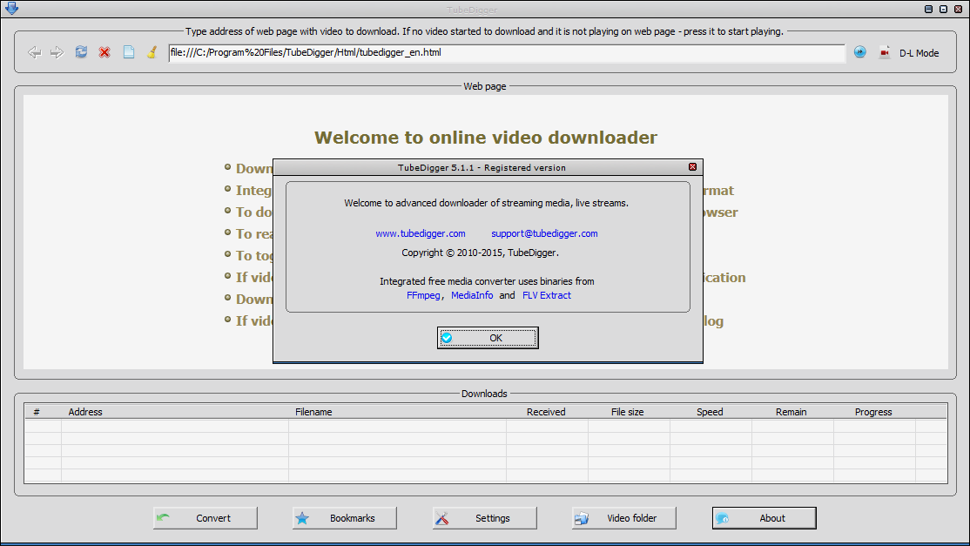Click the File size column header
Screen dimensions: 970x546
point(627,412)
